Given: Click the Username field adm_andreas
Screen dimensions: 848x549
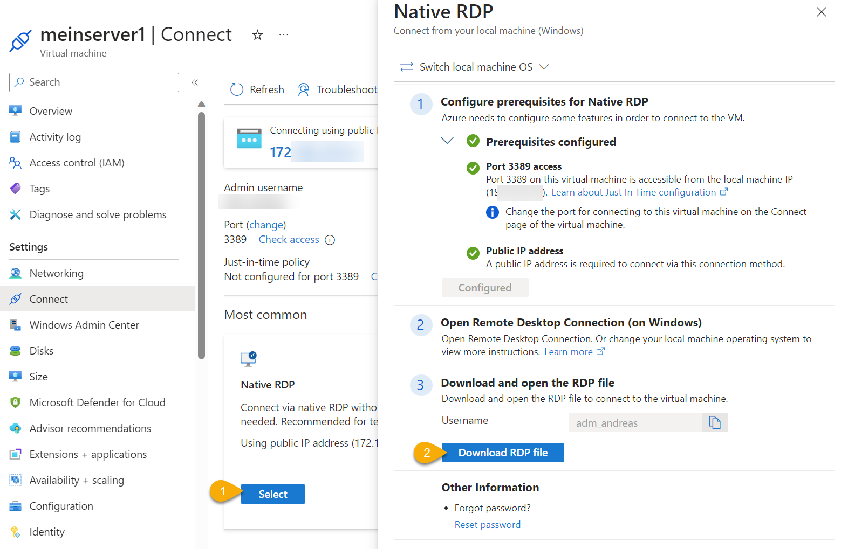Looking at the screenshot, I should [635, 423].
